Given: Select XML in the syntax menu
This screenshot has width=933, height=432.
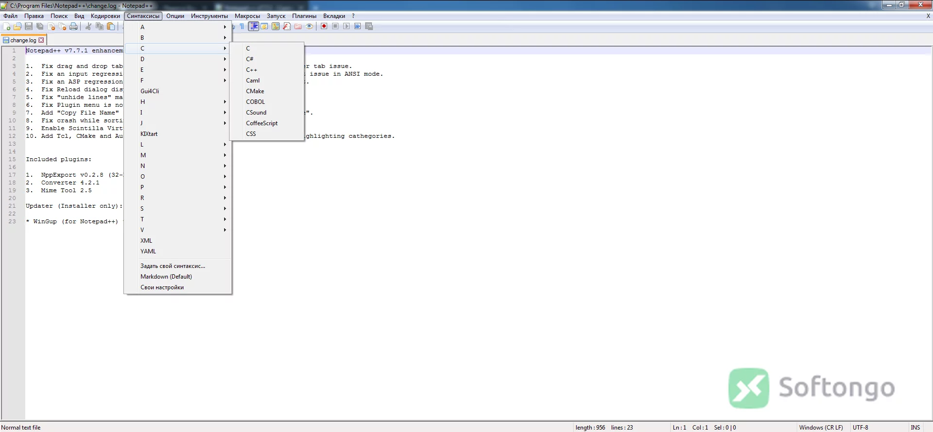Looking at the screenshot, I should point(178,241).
